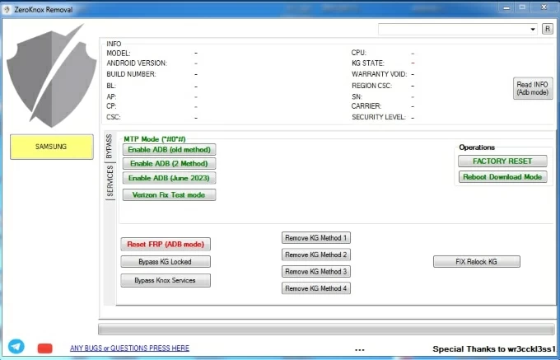
Task: Click Remove KG Method 3
Action: pyautogui.click(x=316, y=272)
